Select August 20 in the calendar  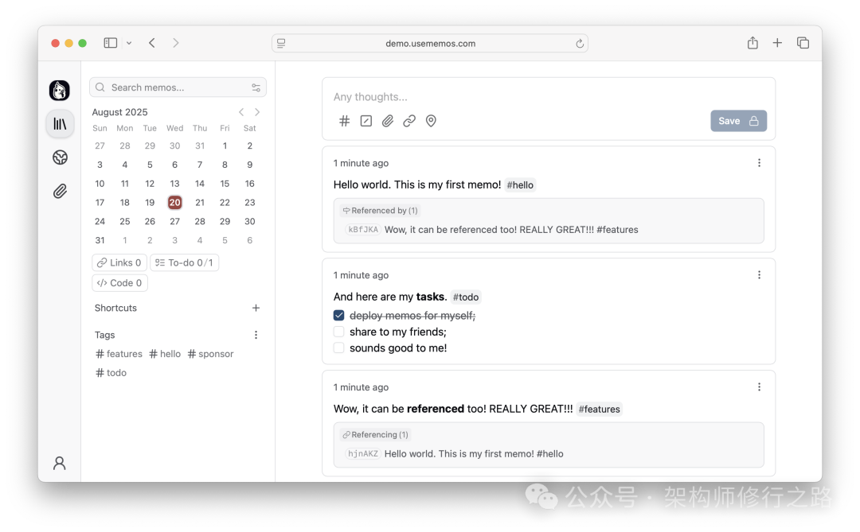[x=174, y=203]
